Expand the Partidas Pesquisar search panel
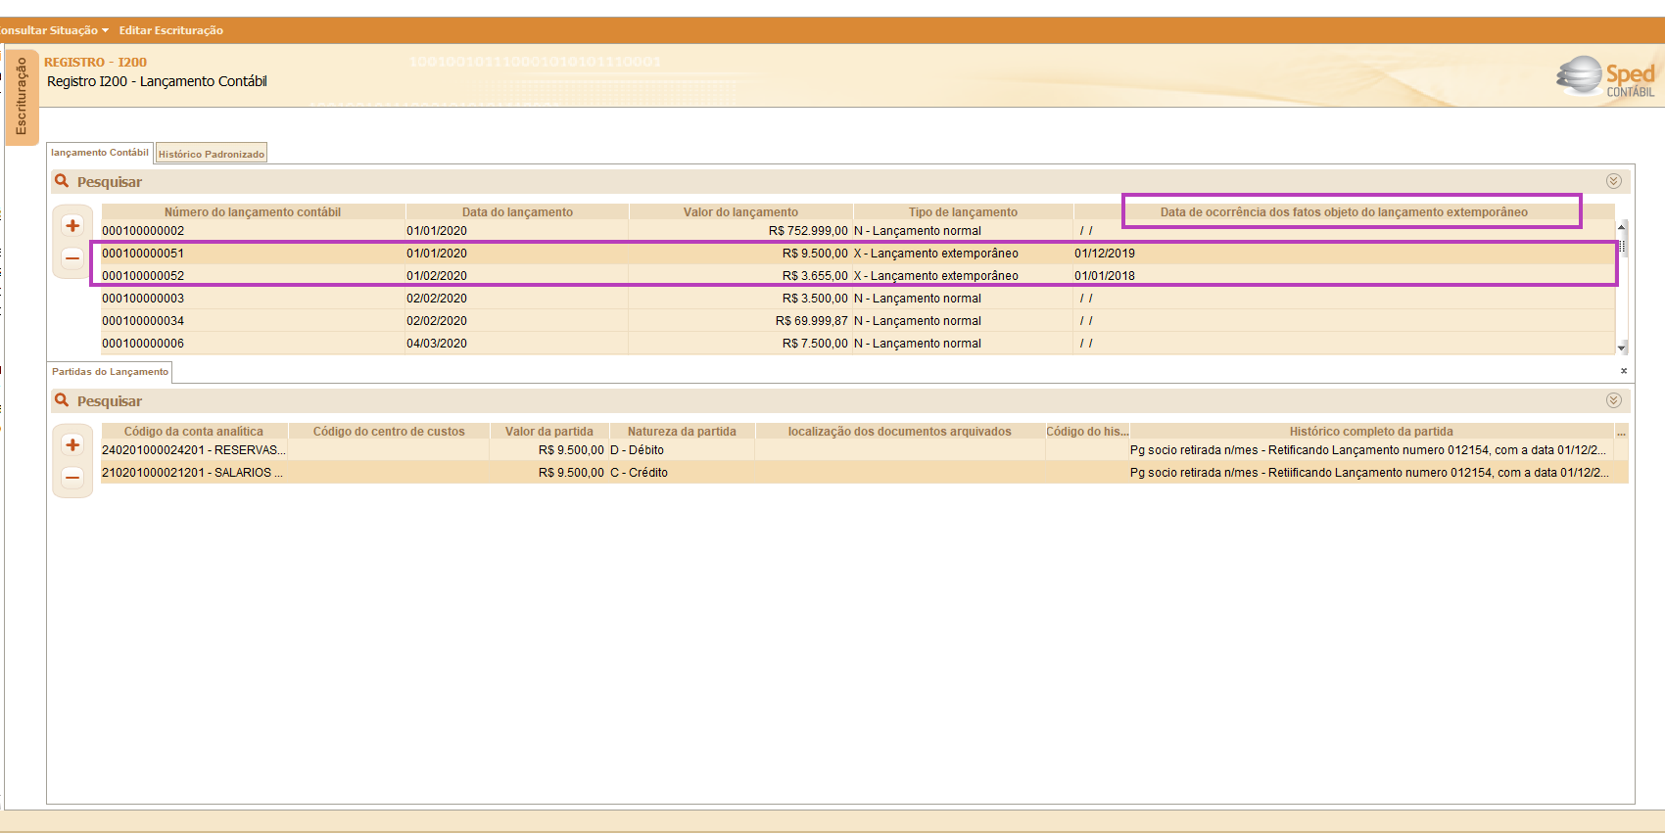 [1614, 400]
